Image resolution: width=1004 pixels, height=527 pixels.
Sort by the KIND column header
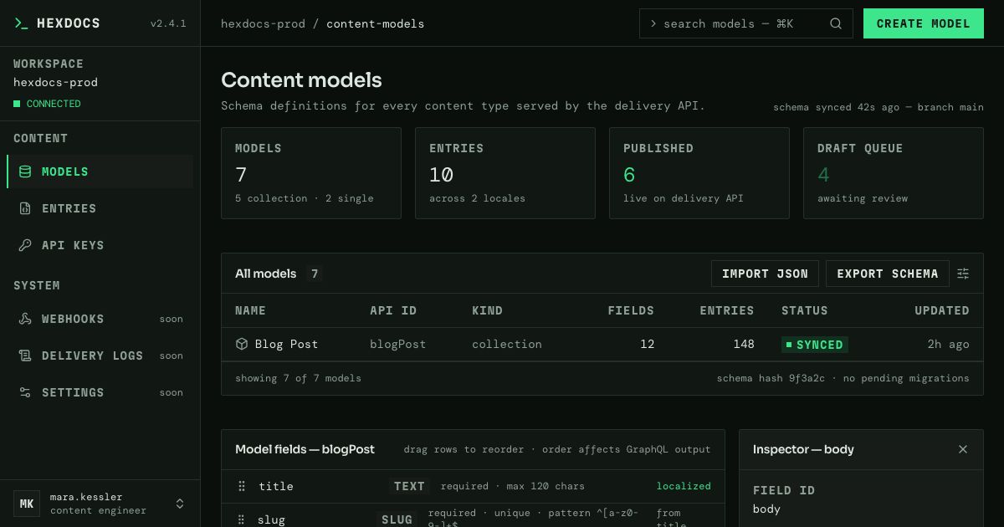[x=487, y=310]
